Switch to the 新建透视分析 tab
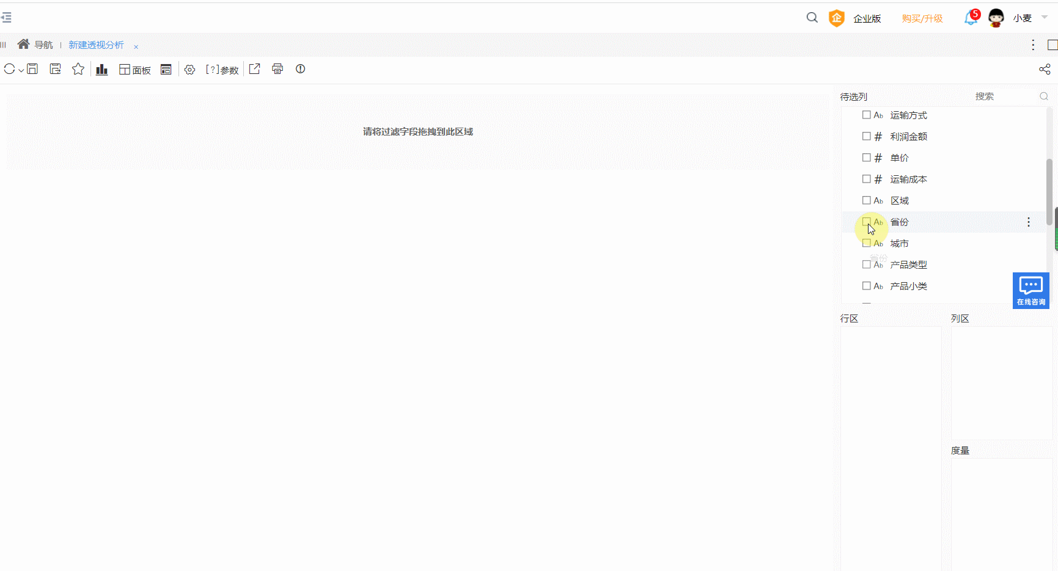This screenshot has height=571, width=1058. pos(95,45)
